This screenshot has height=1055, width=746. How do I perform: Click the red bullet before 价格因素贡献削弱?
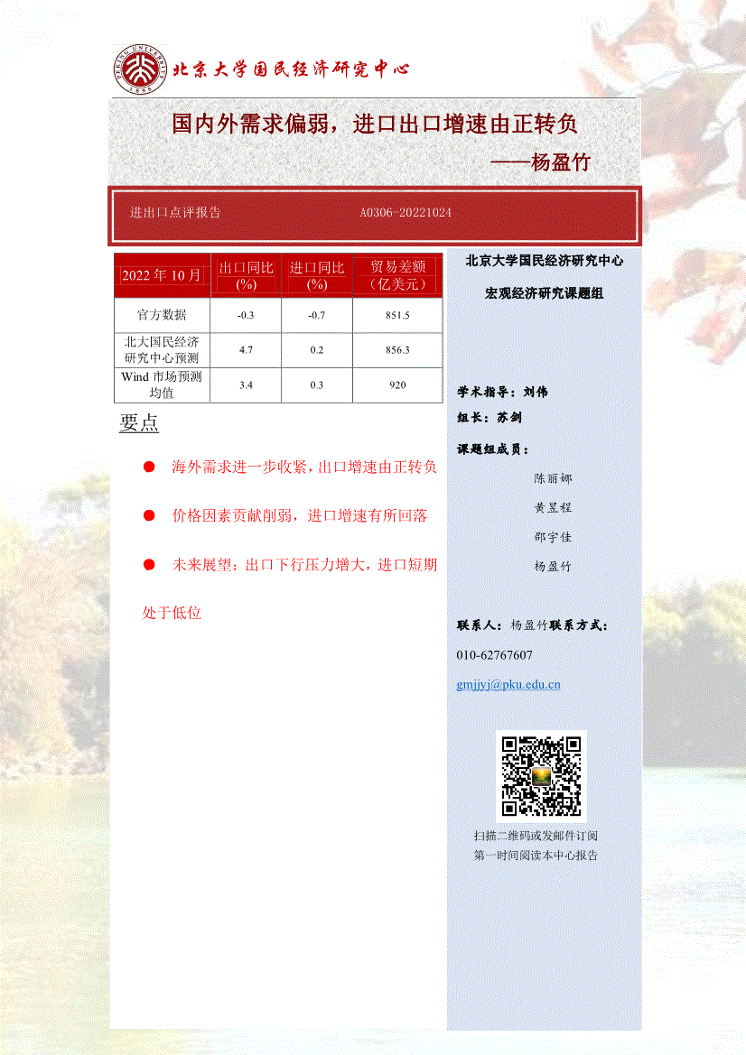point(149,516)
